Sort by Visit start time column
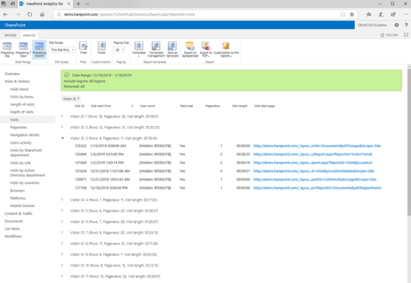The width and height of the screenshot is (411, 283). 101,106
